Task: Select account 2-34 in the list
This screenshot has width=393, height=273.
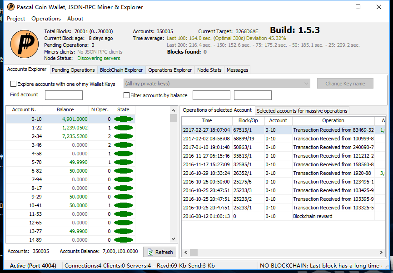Action: pos(71,136)
